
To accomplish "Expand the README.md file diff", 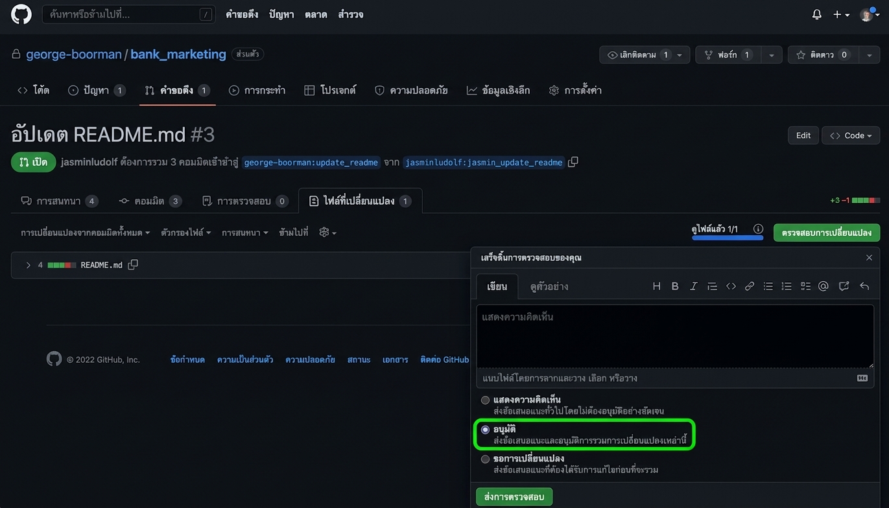I will [x=28, y=265].
